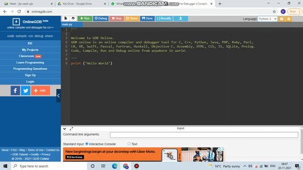Share on Facebook using the Facebook icon
The height and width of the screenshot is (170, 303).
coord(15,91)
